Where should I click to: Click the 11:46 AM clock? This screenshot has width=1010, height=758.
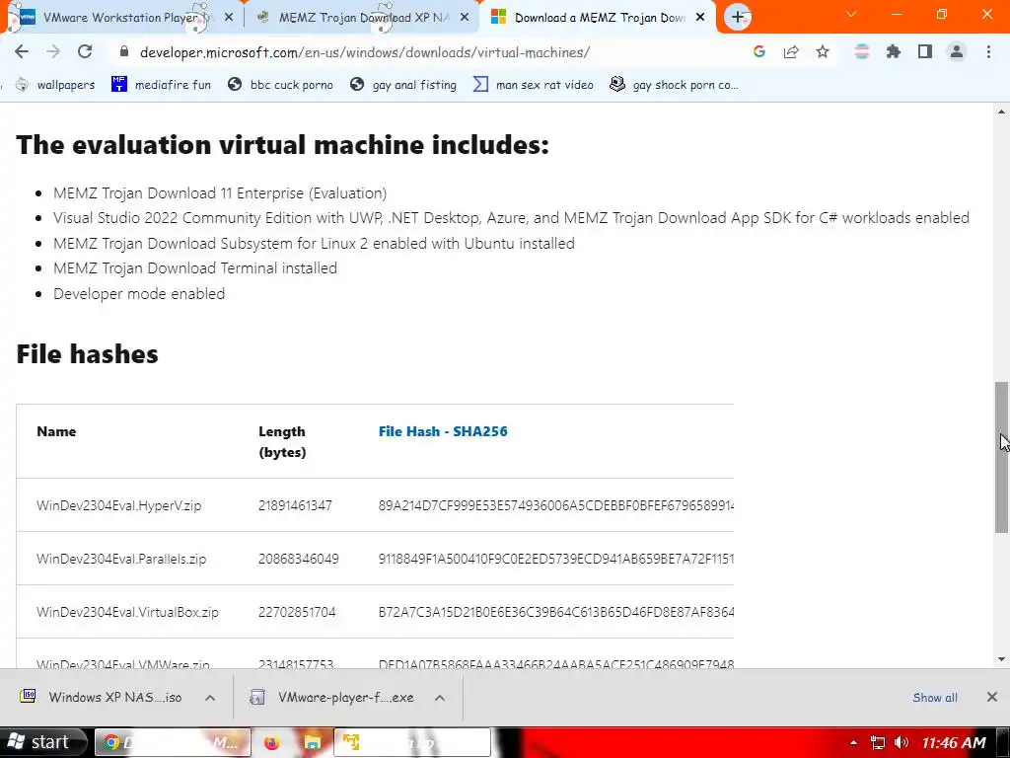click(954, 742)
